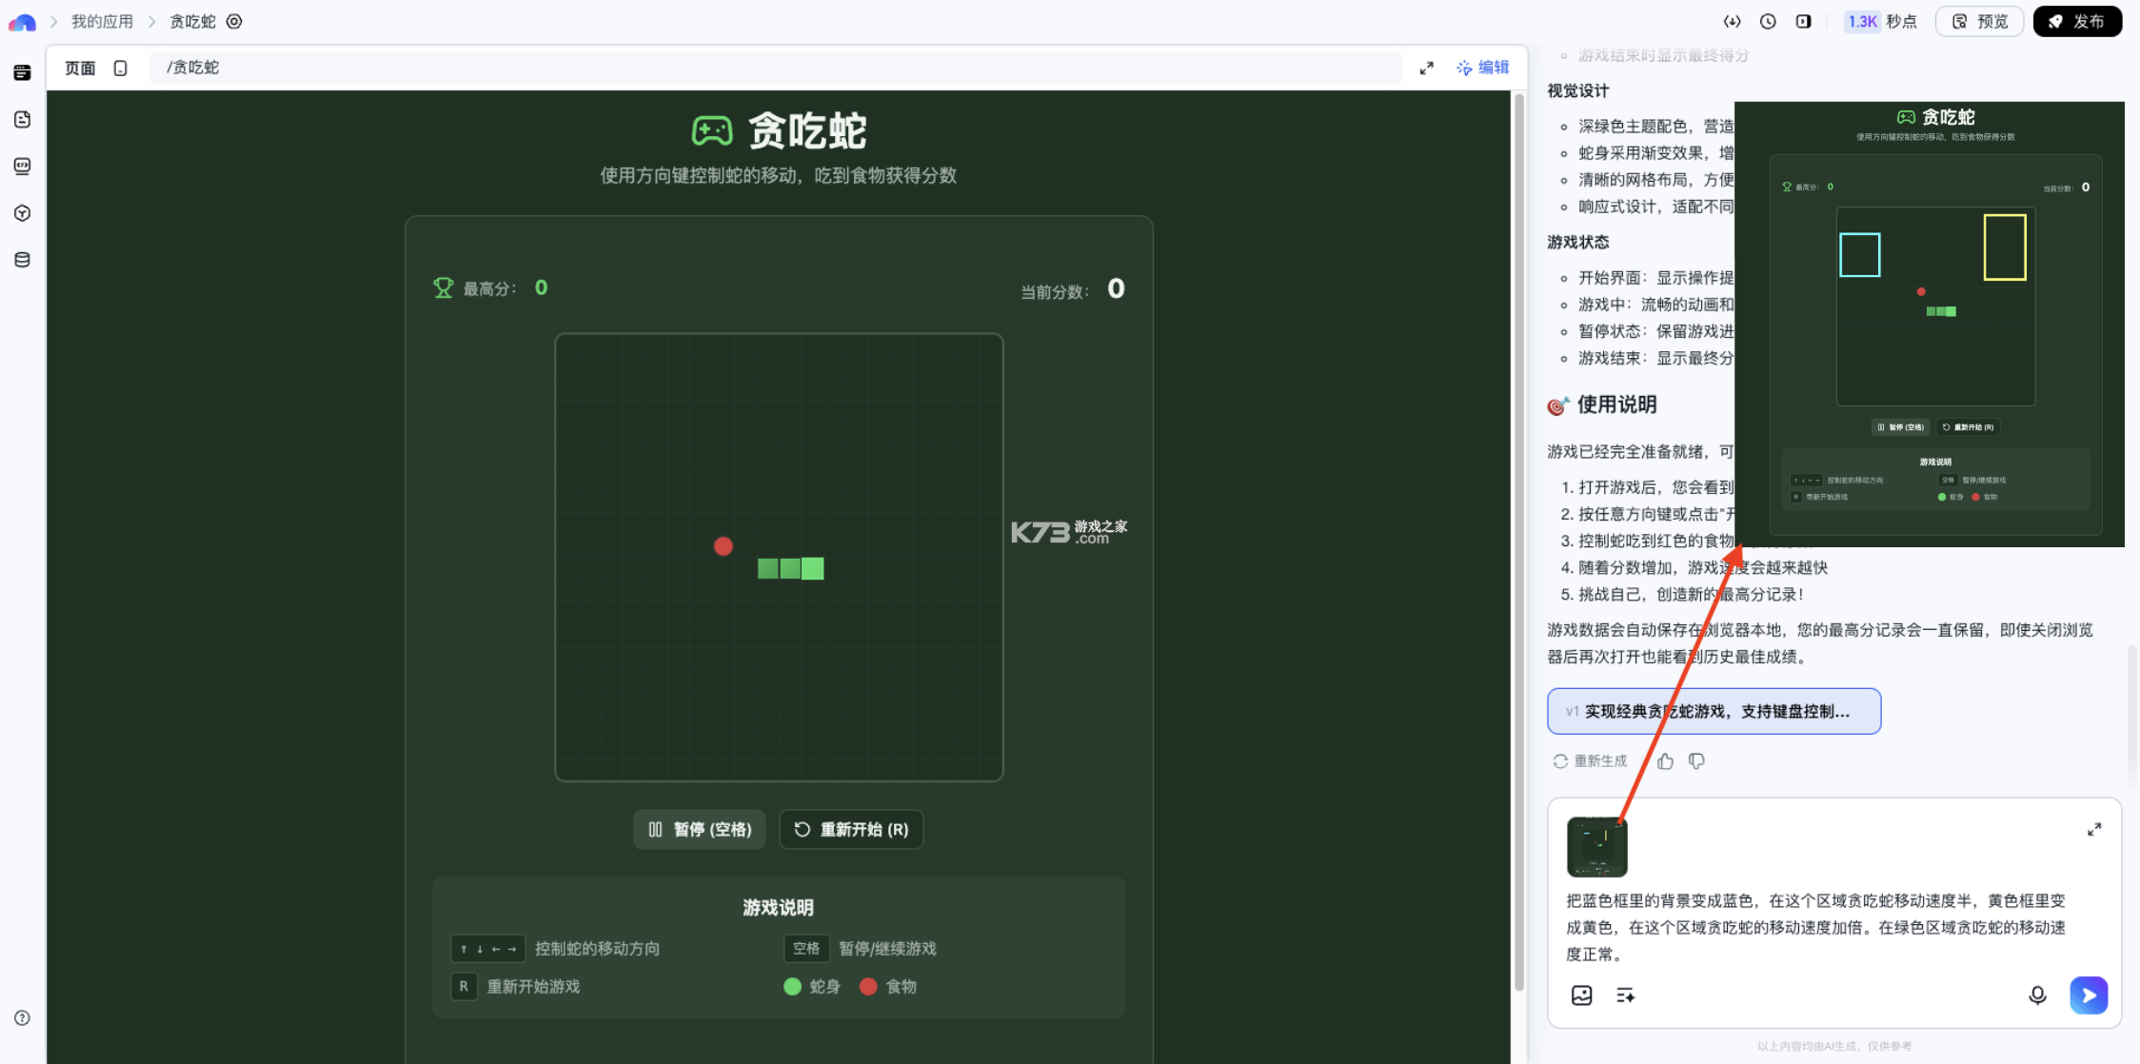Image resolution: width=2140 pixels, height=1064 pixels.
Task: Click the 当前分数 label
Action: [1055, 291]
